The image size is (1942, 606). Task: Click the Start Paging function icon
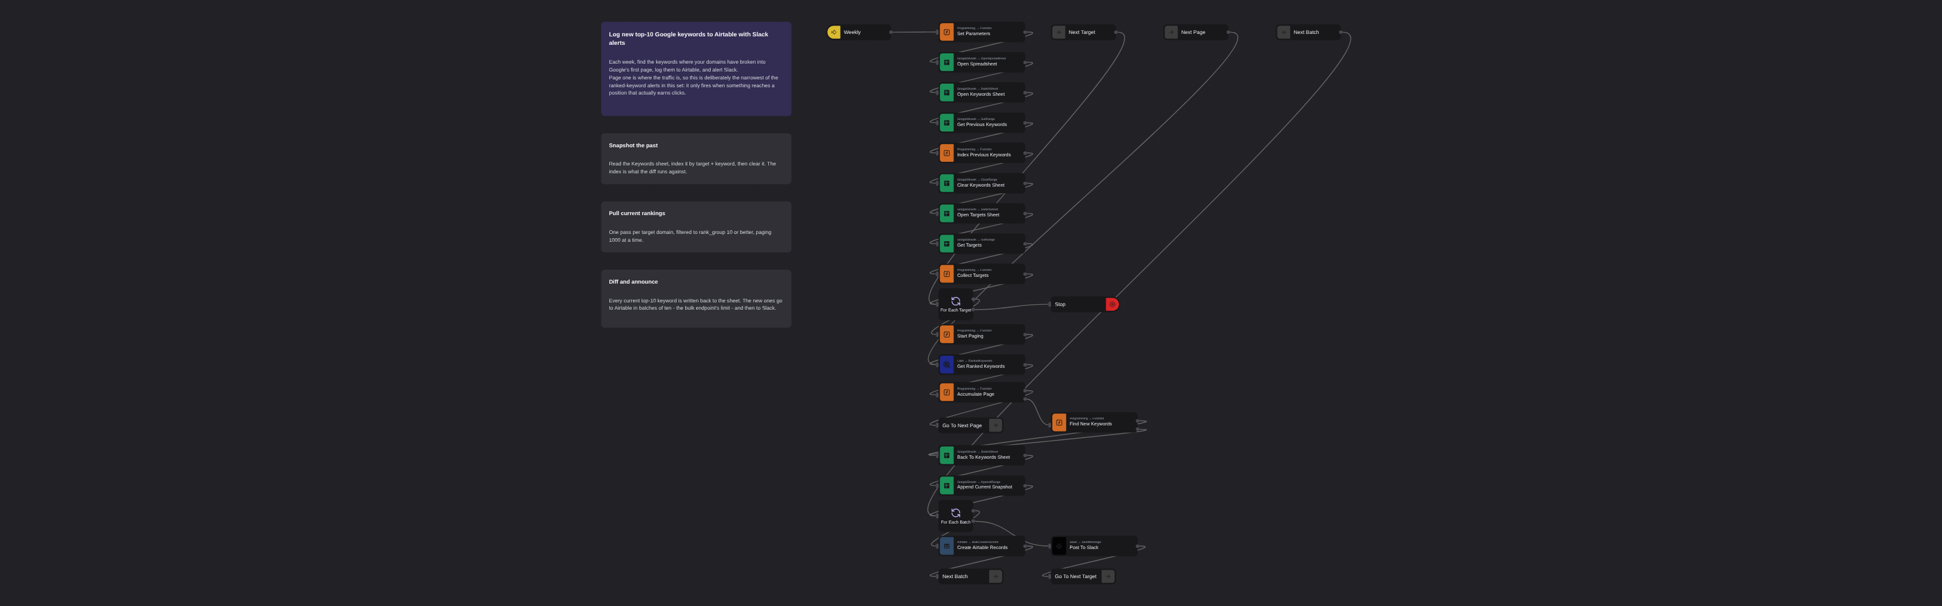[947, 335]
